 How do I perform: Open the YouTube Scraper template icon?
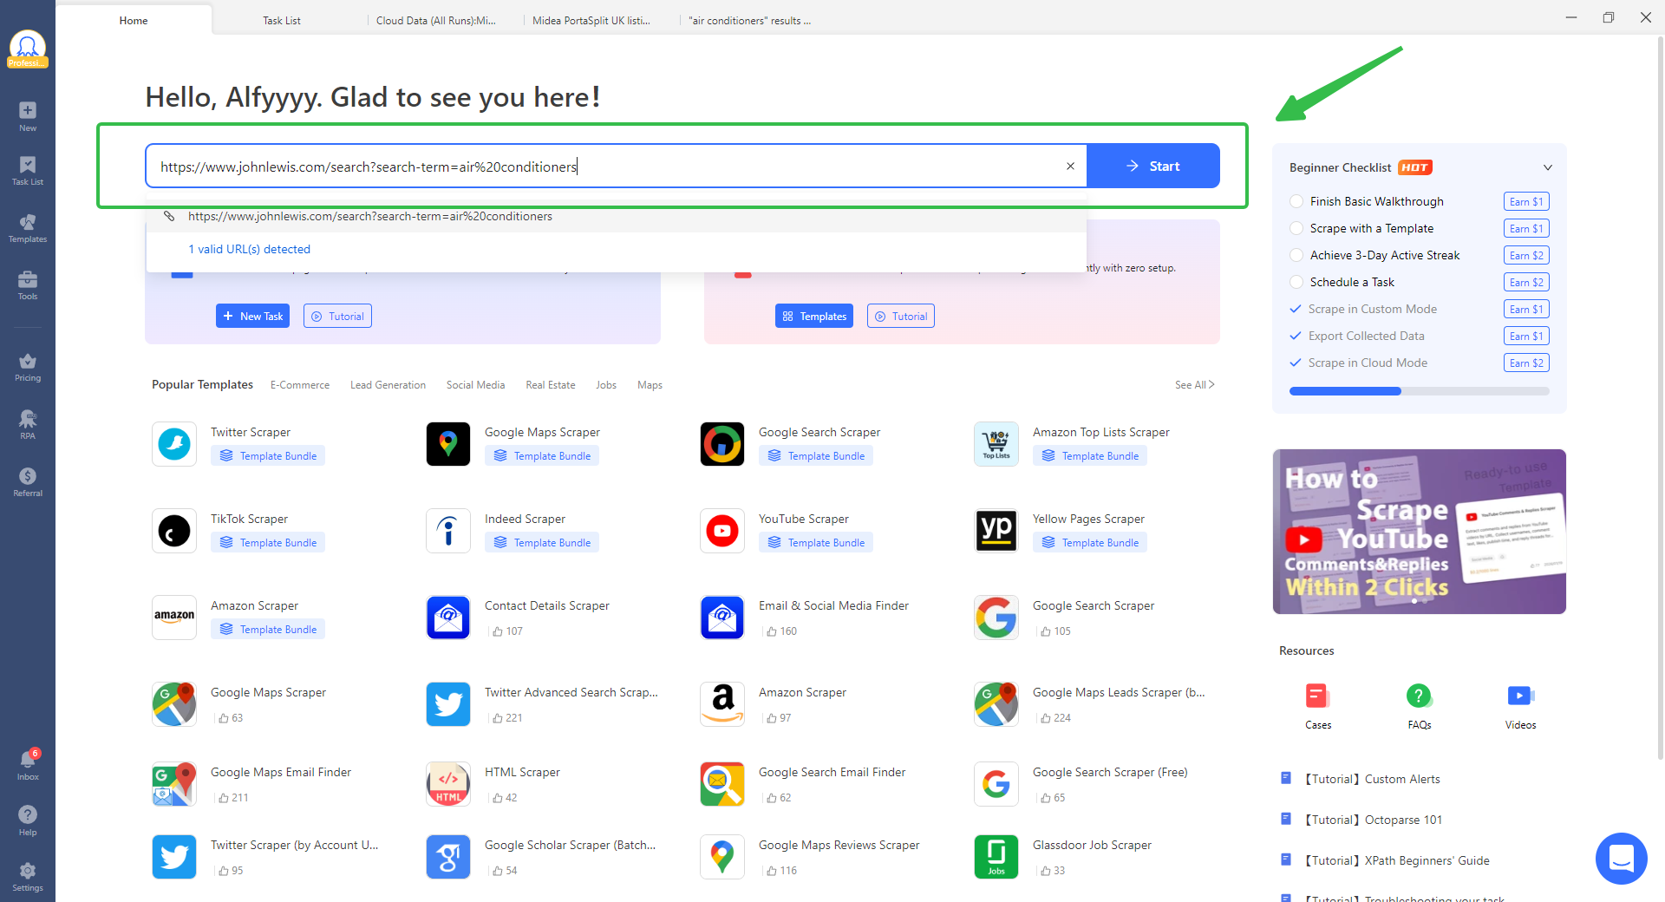coord(722,531)
